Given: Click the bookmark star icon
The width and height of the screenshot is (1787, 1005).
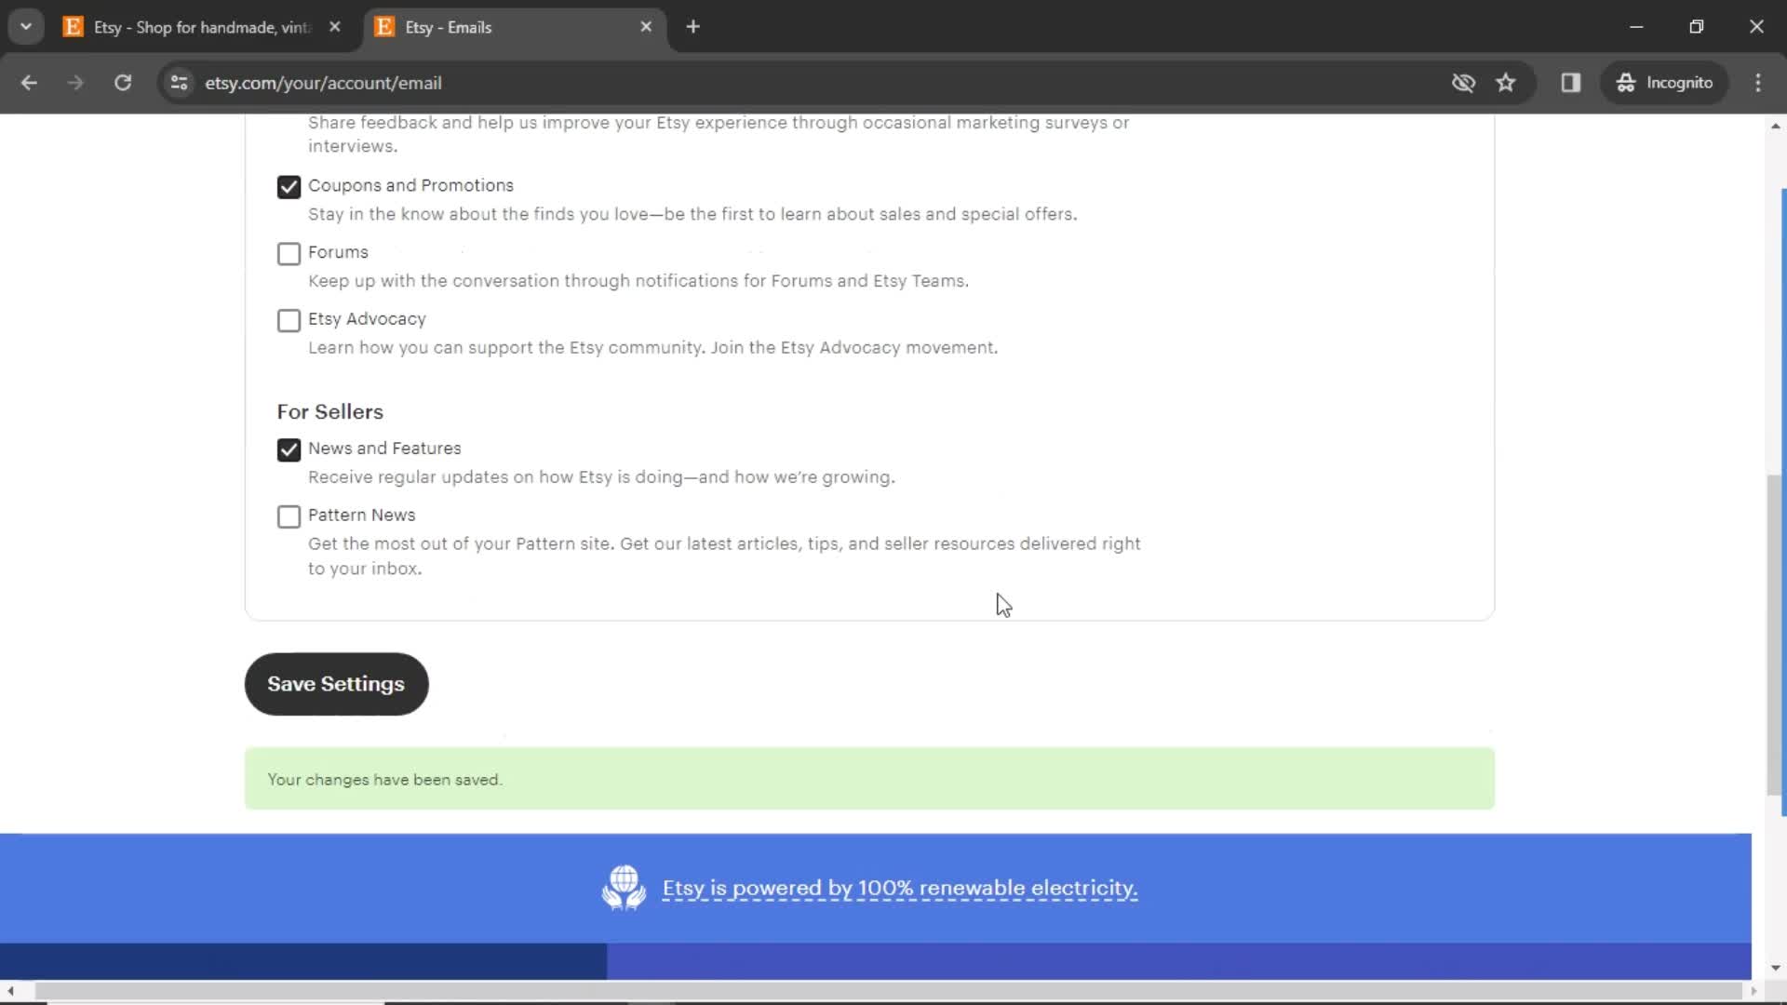Looking at the screenshot, I should point(1507,82).
